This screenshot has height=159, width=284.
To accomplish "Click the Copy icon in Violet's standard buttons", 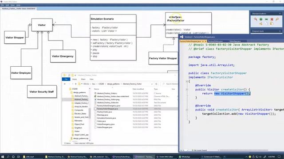I will coord(266,23).
